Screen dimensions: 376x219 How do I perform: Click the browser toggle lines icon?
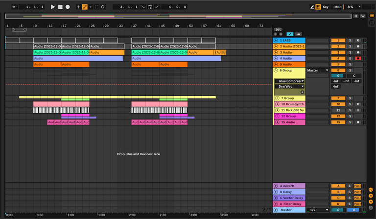(372, 16)
